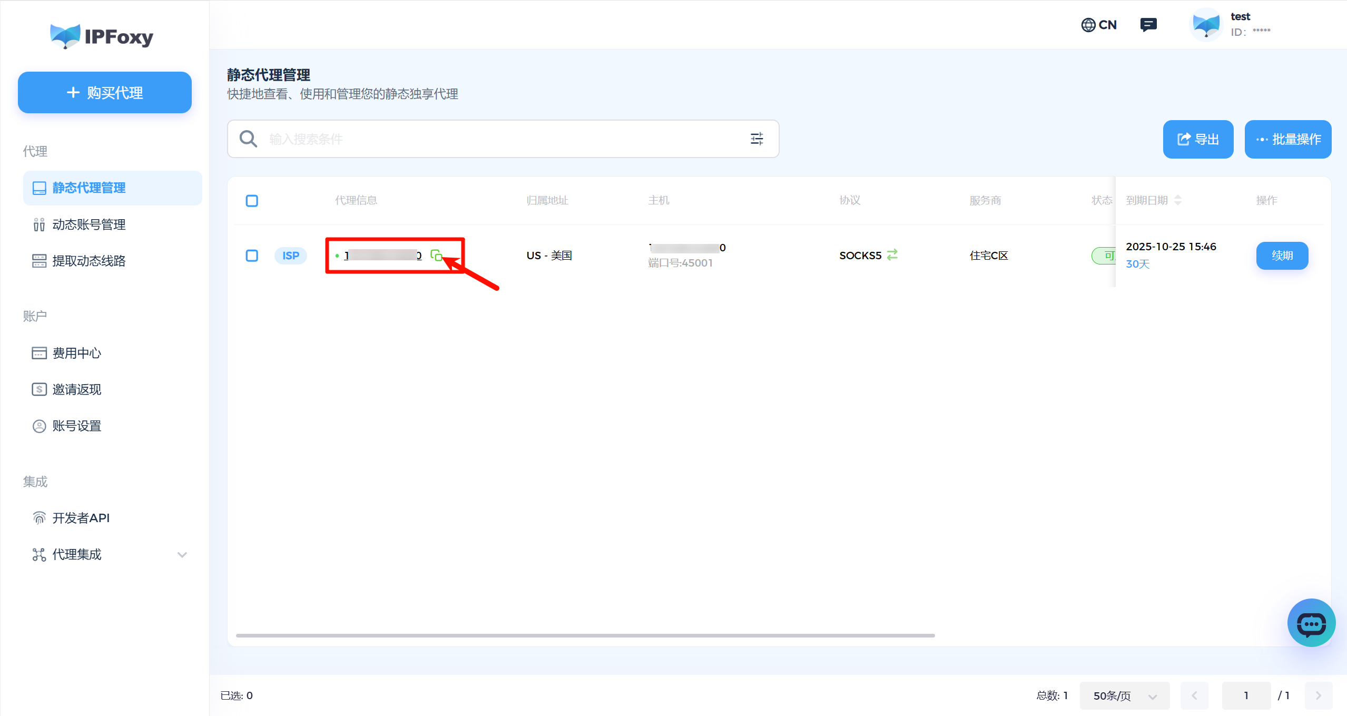This screenshot has width=1347, height=716.
Task: Open the 批量操作 bulk actions menu
Action: click(1287, 139)
